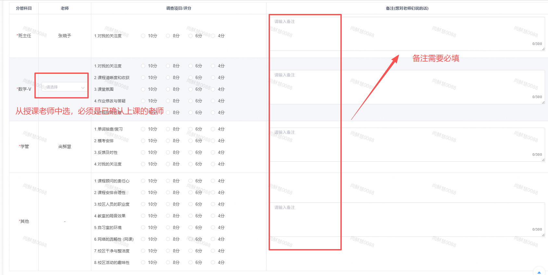Choose 4分 for 教室的隔音效果

pyautogui.click(x=213, y=216)
